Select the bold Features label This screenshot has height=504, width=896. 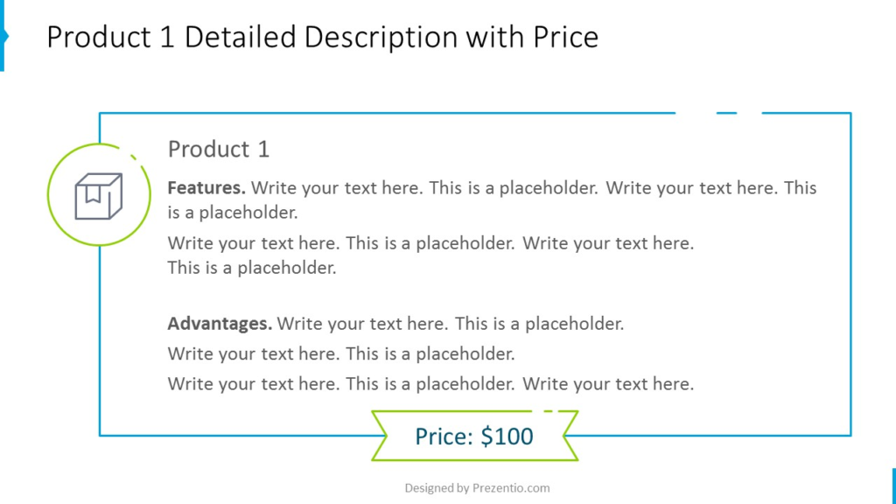[206, 188]
